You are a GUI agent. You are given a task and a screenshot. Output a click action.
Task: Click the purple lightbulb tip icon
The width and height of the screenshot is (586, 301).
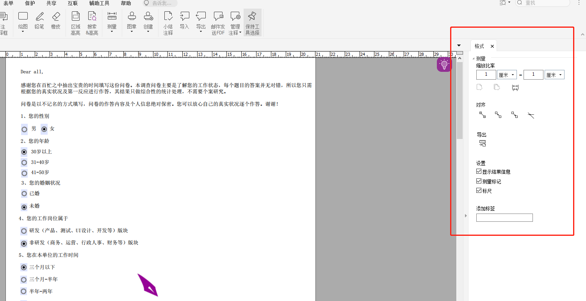click(x=444, y=64)
